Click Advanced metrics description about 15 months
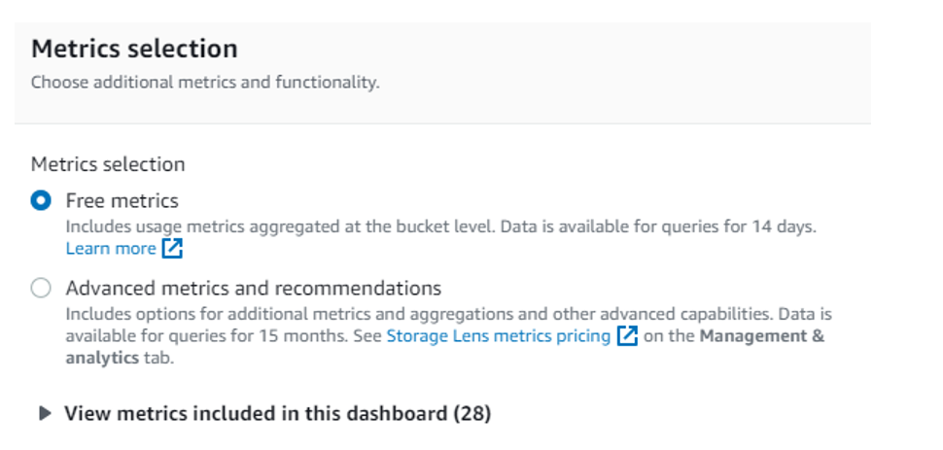This screenshot has height=450, width=943. click(222, 336)
